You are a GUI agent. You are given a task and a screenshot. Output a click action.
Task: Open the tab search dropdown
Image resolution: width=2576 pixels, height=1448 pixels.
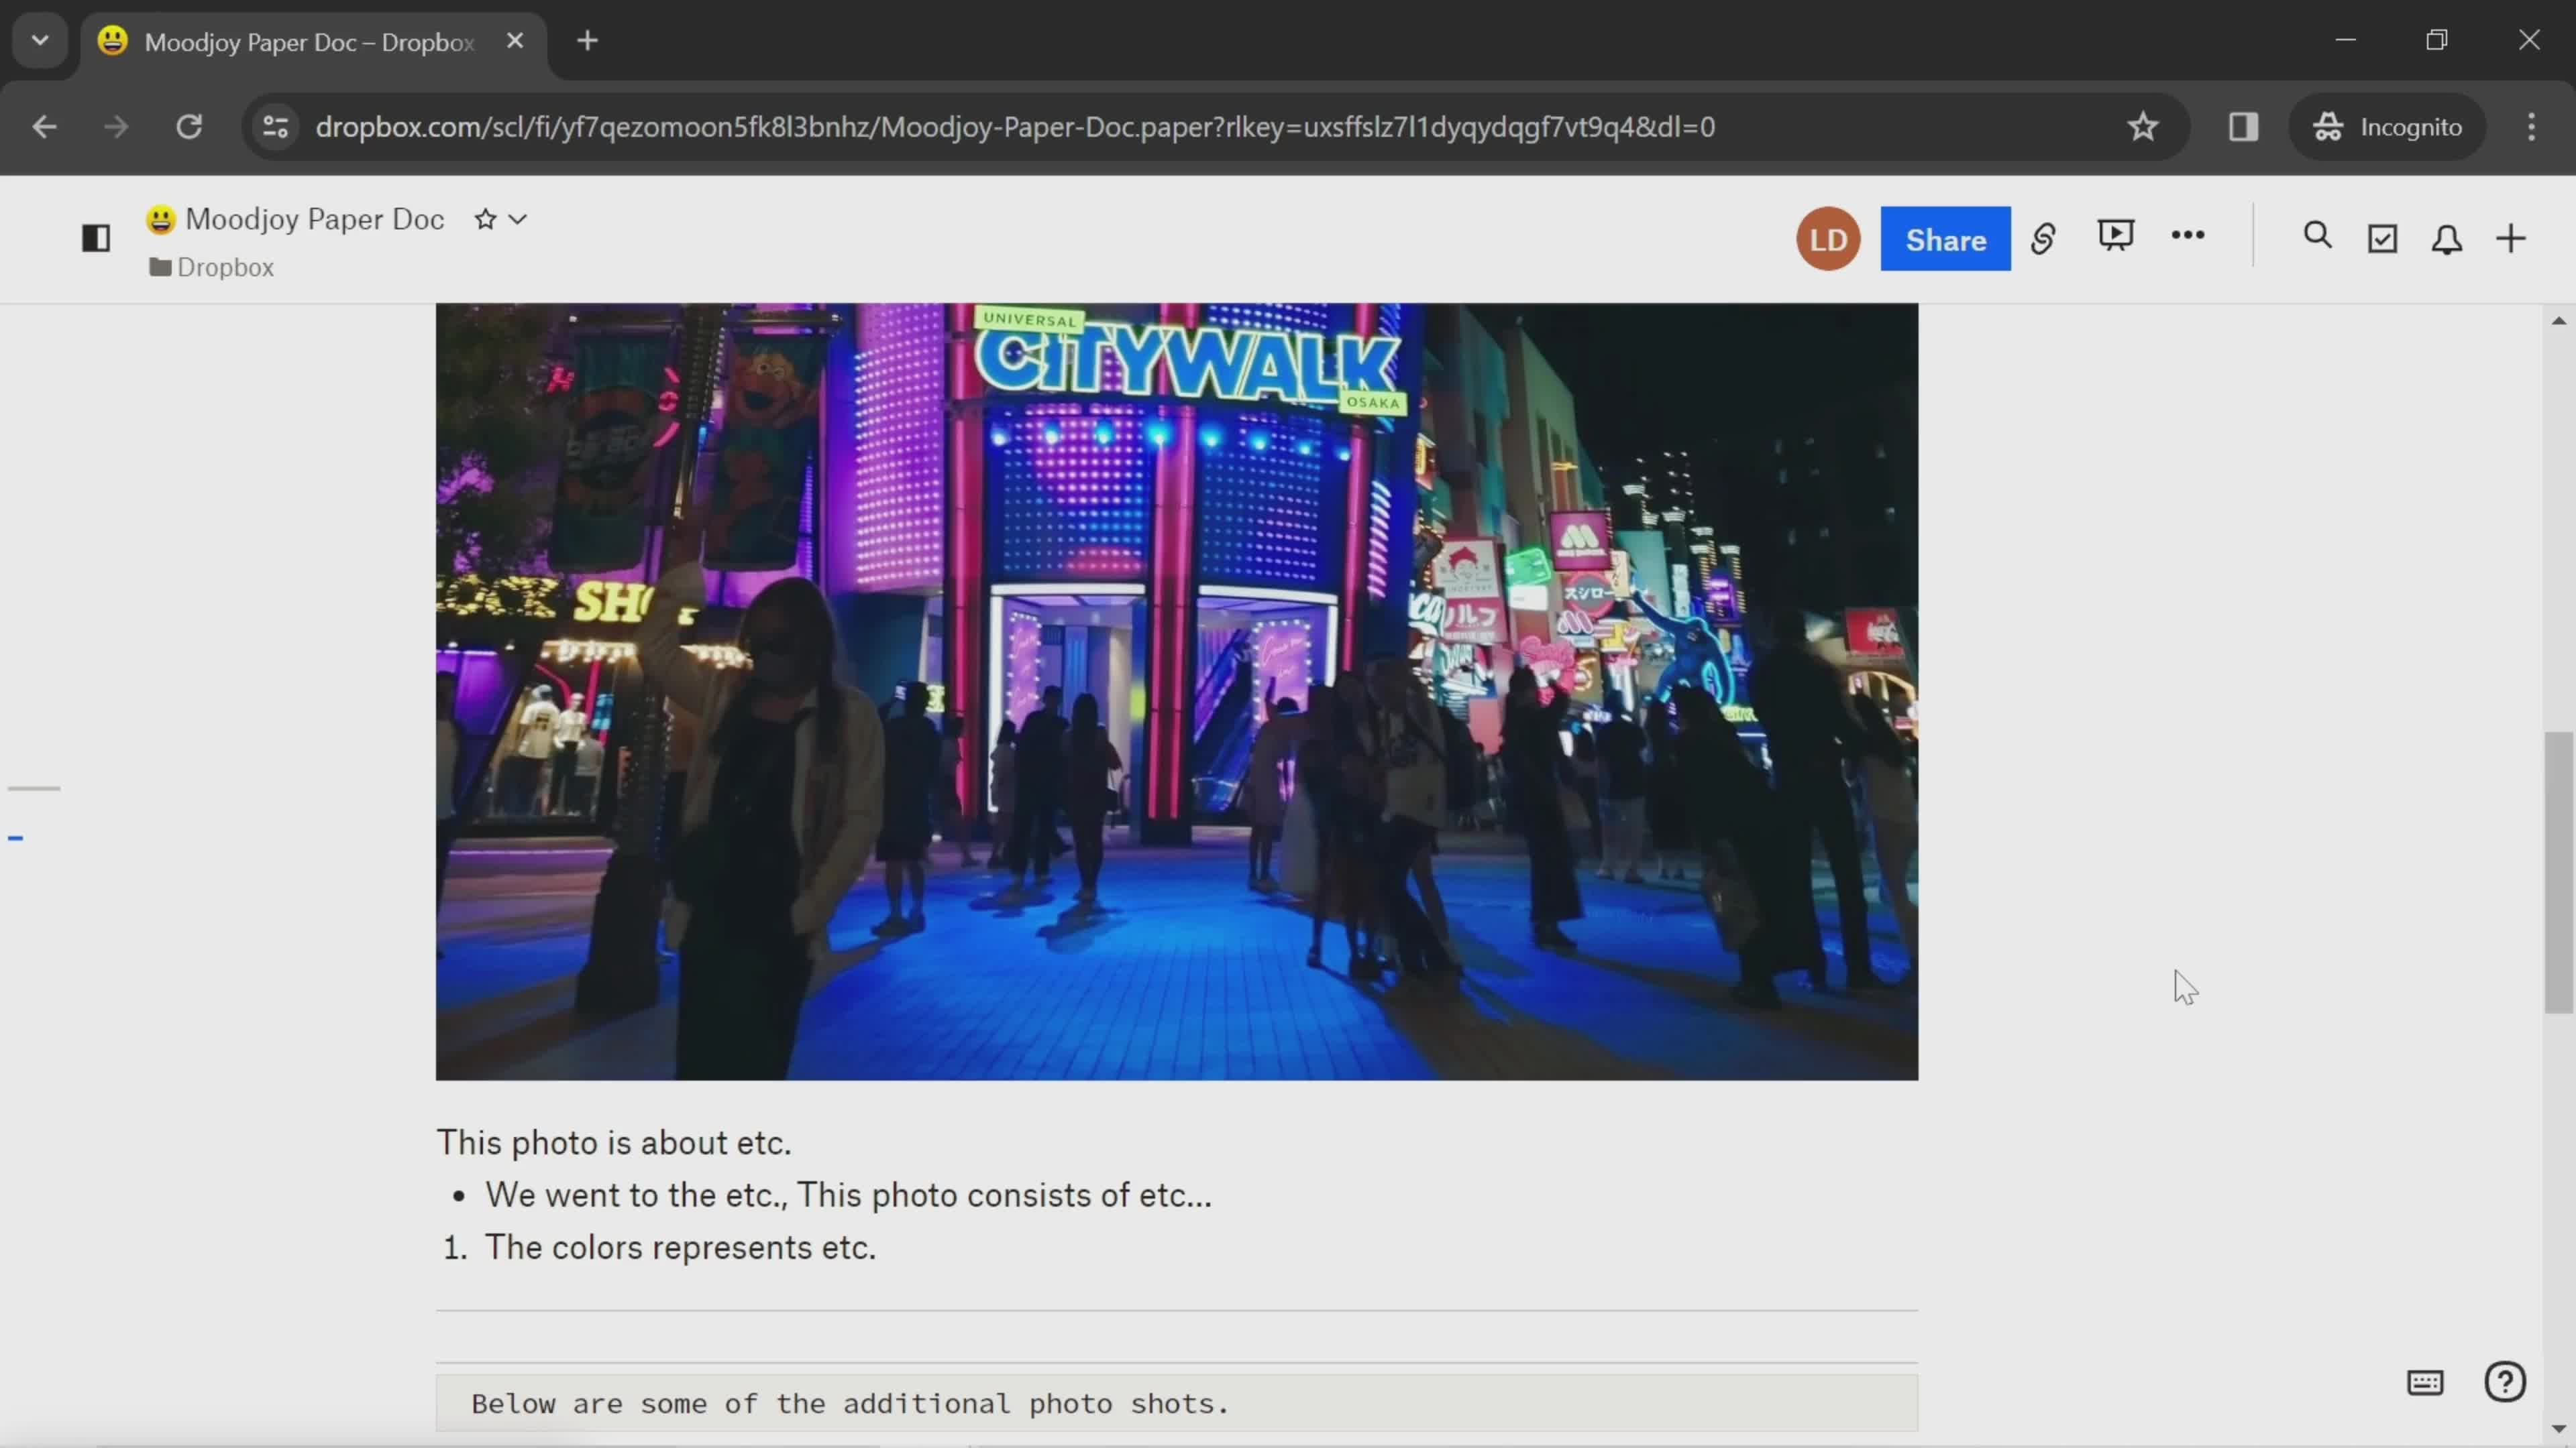point(40,41)
